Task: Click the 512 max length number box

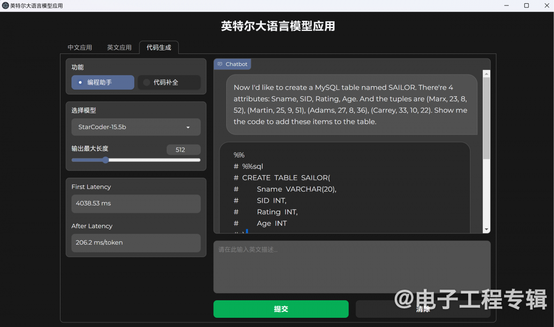Action: (x=183, y=150)
